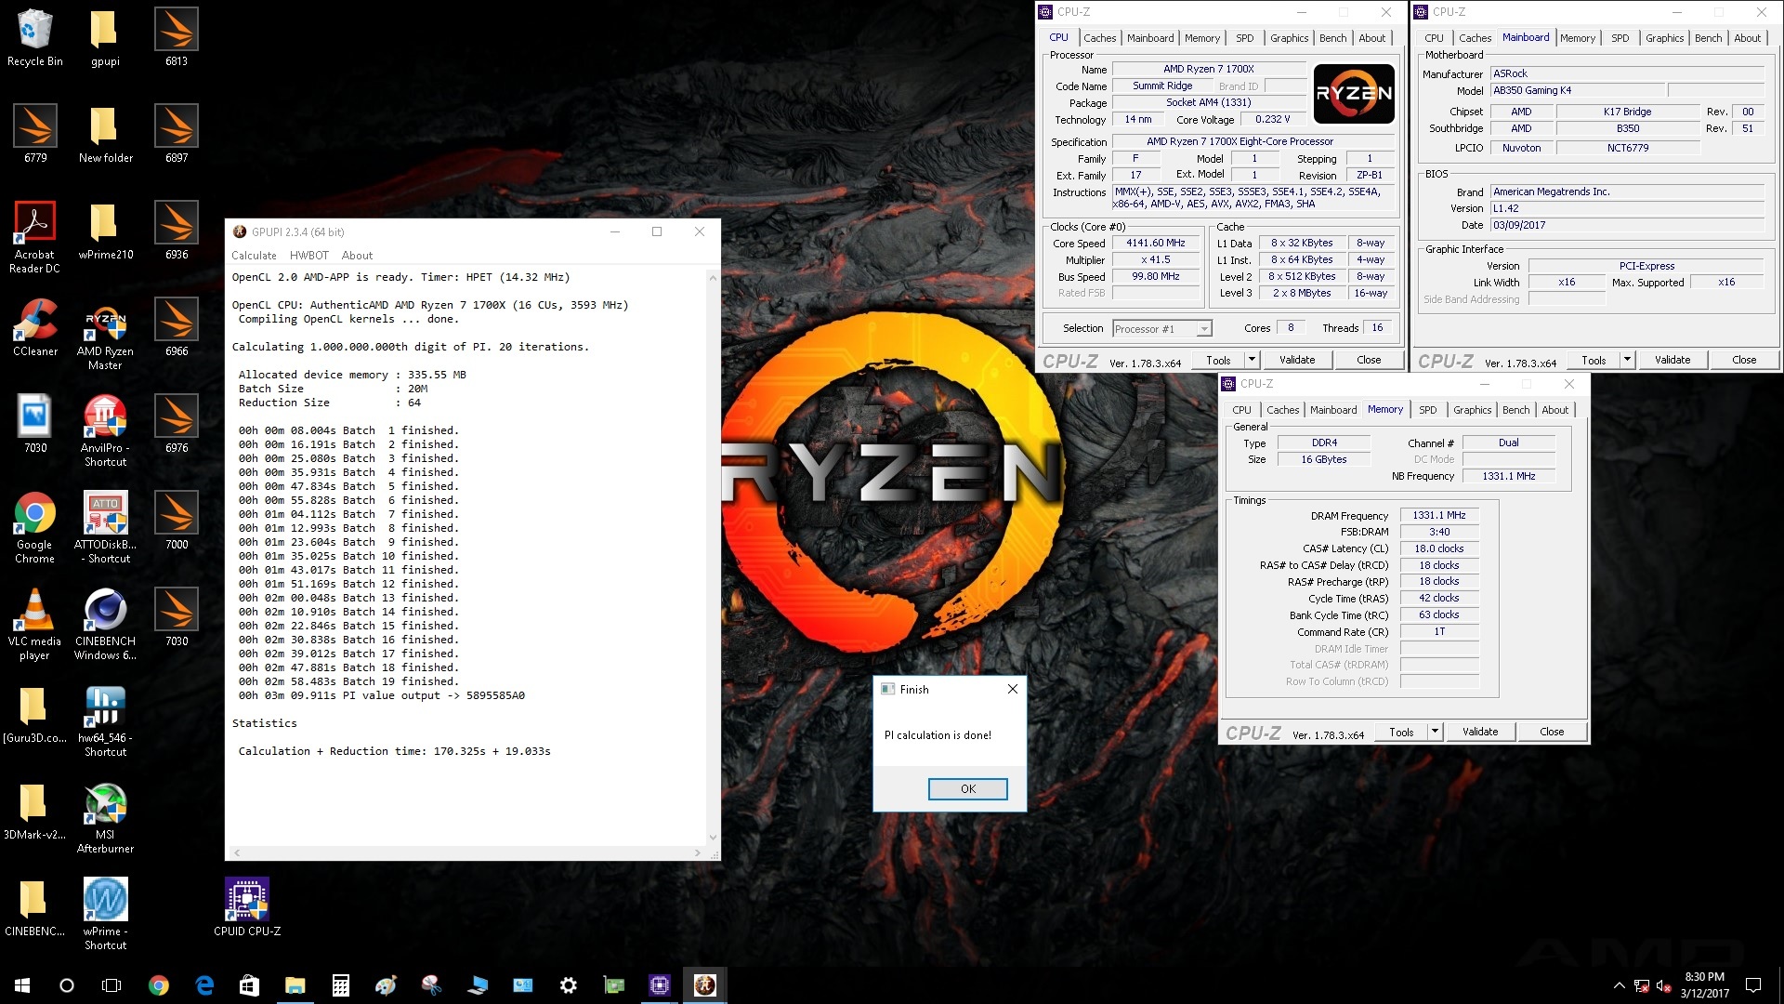Click Validate in the CPU-tab CPU-Z window
This screenshot has height=1004, width=1784.
tap(1297, 360)
